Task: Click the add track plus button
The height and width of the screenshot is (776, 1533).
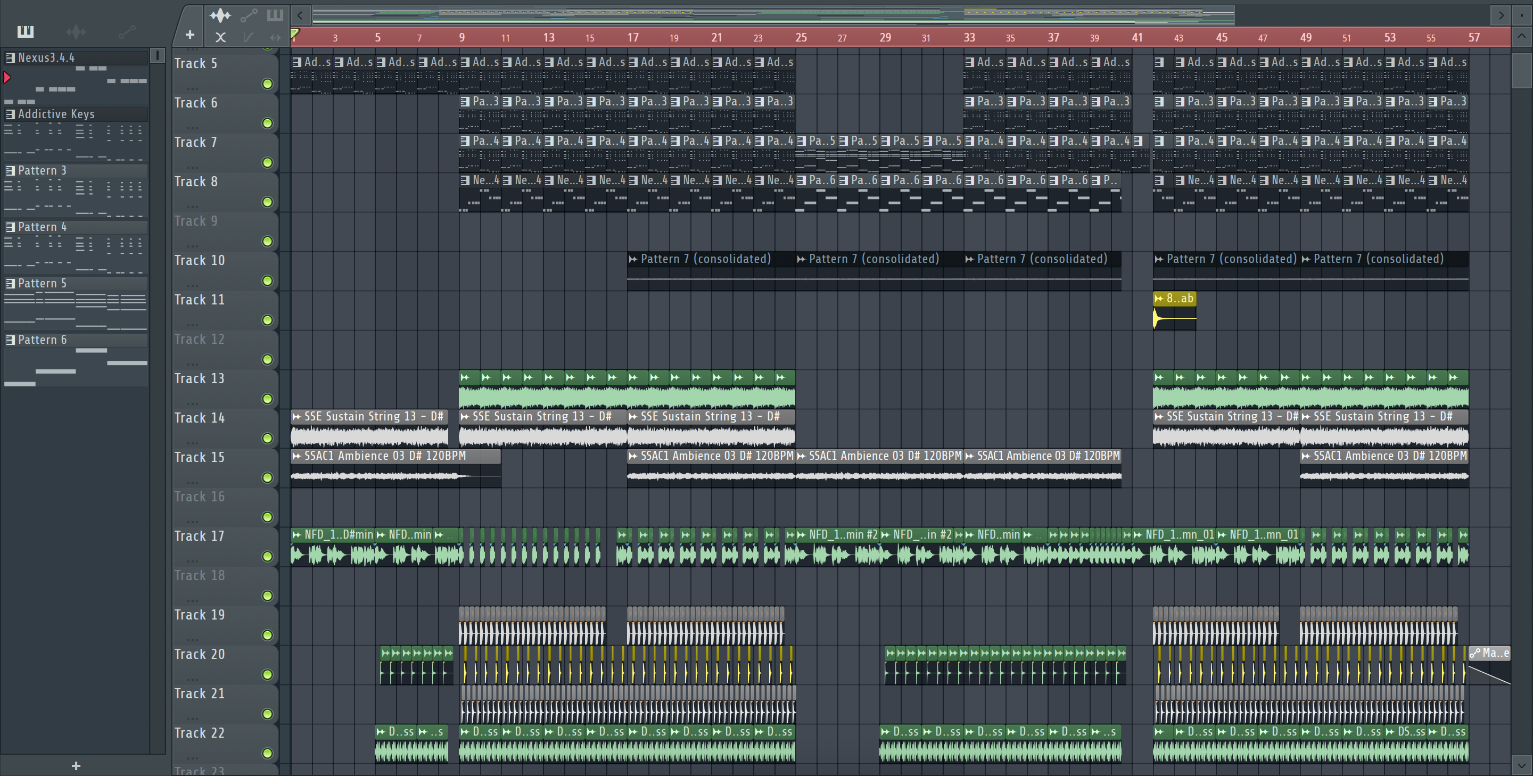Action: point(190,35)
